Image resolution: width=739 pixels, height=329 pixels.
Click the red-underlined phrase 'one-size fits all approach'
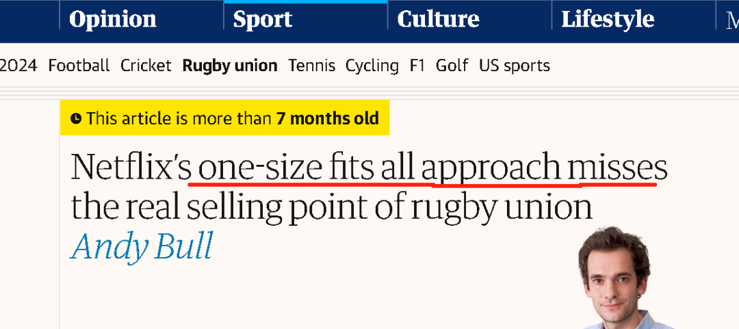379,168
